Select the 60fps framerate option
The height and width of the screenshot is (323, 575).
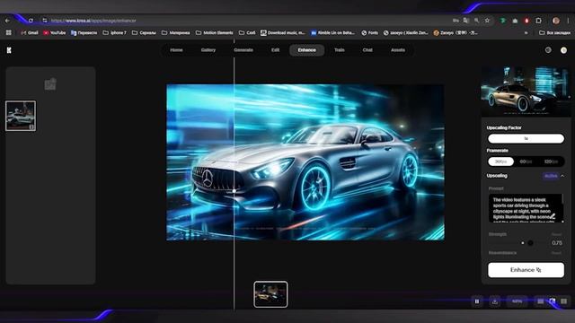(526, 161)
